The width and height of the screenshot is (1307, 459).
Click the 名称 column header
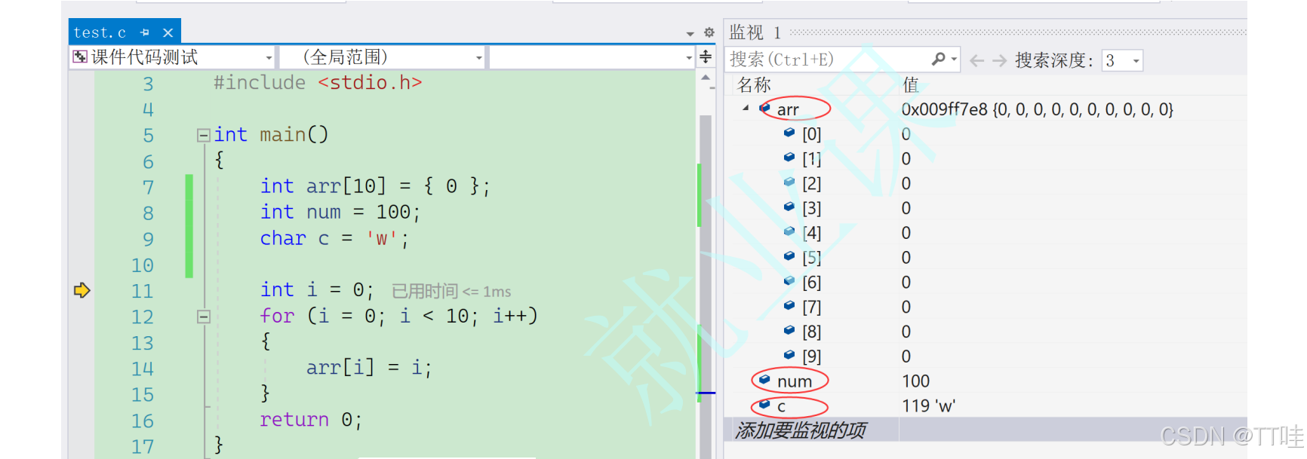(754, 84)
